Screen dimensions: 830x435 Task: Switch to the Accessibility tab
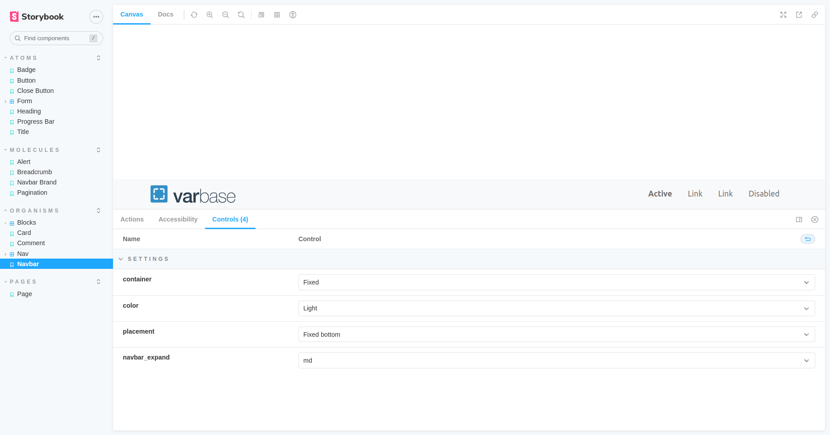click(x=178, y=219)
